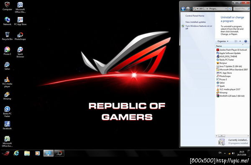The width and height of the screenshot is (251, 165).
Task: Click the EN language indicator
Action: click(220, 153)
